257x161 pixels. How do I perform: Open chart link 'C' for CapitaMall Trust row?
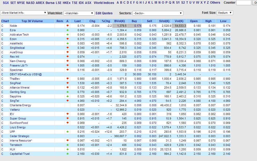click(x=2, y=154)
